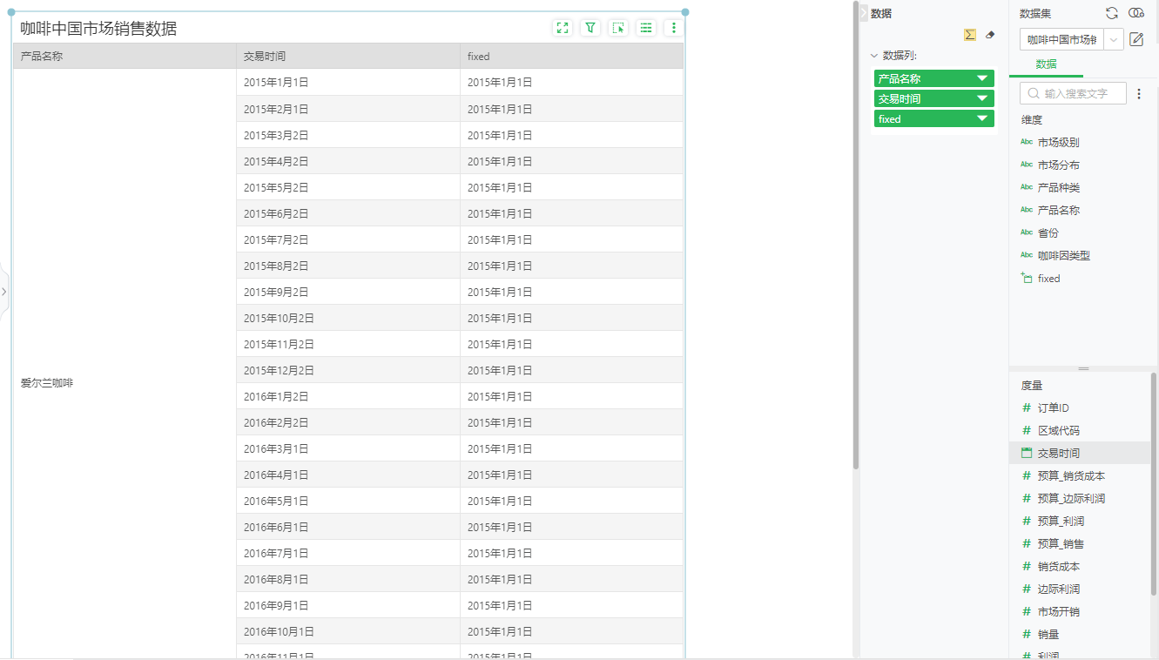Expand the left side panel arrow

(x=3, y=293)
